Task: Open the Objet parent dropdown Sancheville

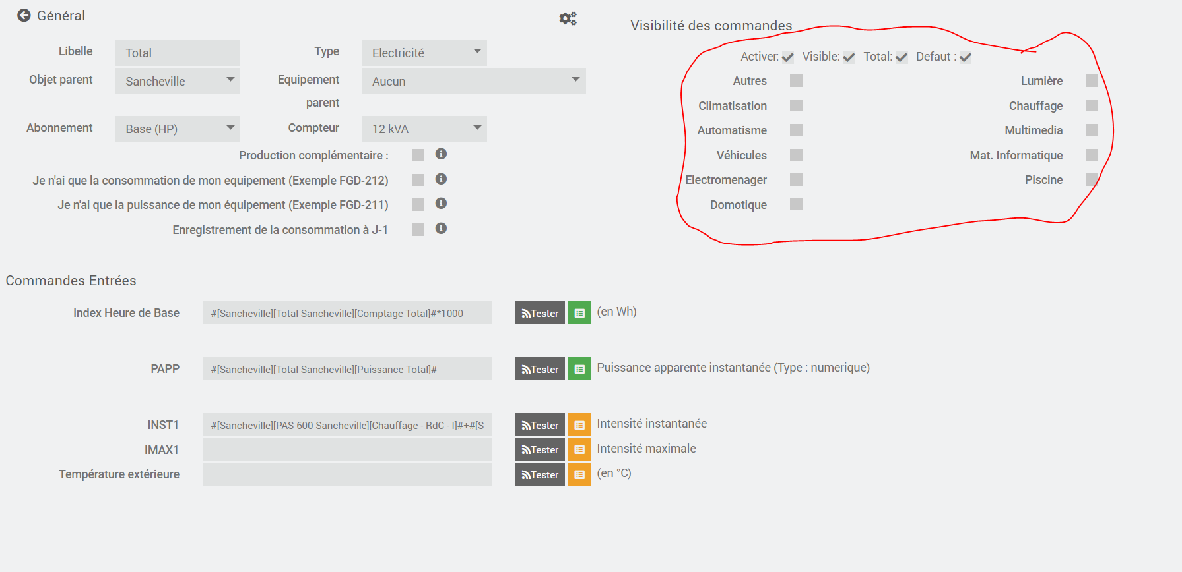Action: [178, 81]
